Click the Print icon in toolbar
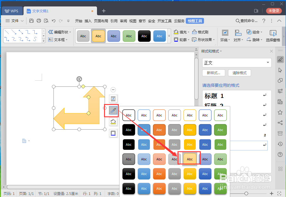Screen dimensions: 286x197 point(39,21)
